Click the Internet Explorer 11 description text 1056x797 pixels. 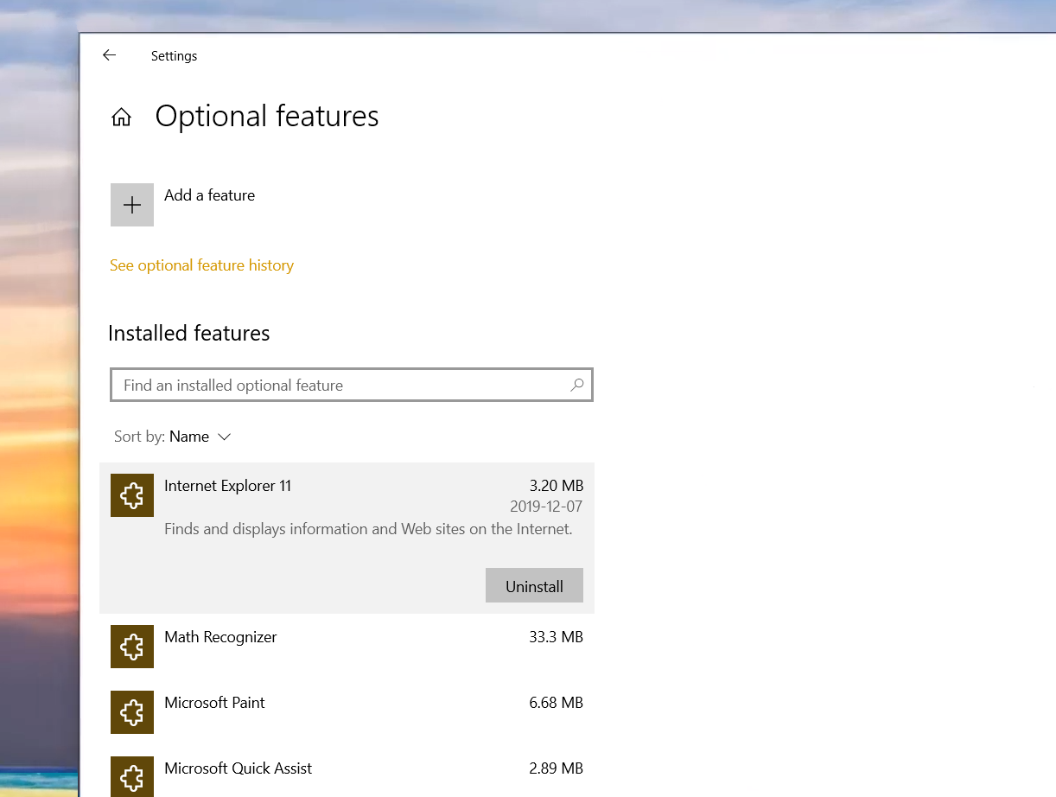click(x=368, y=529)
